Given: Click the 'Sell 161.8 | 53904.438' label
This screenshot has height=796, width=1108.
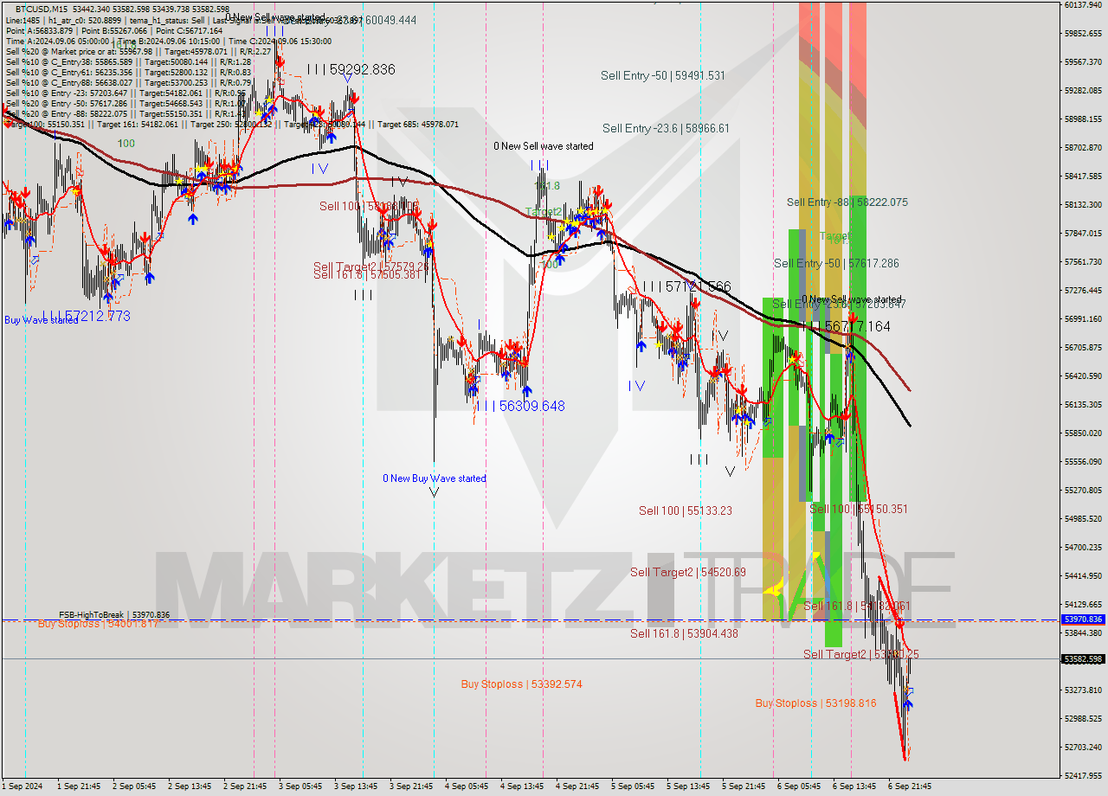Looking at the screenshot, I should [684, 633].
